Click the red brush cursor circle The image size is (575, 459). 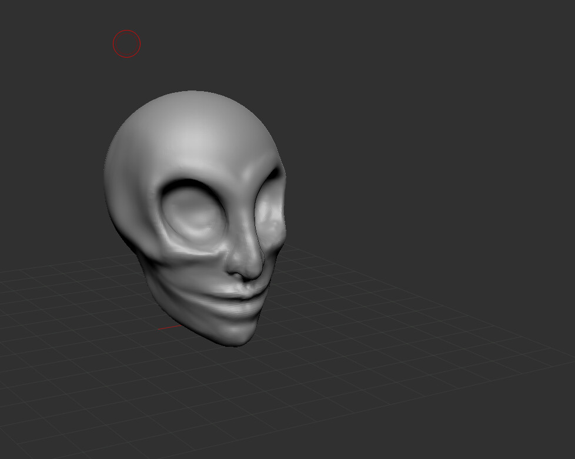(127, 43)
